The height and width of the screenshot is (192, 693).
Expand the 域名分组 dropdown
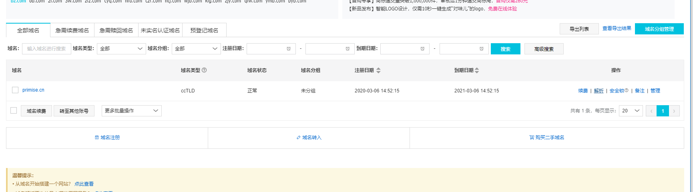tap(196, 49)
